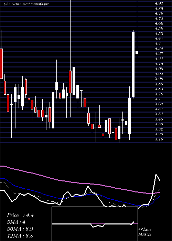Select the 4.59 price axis label
This screenshot has width=172, height=241.
point(159,29)
